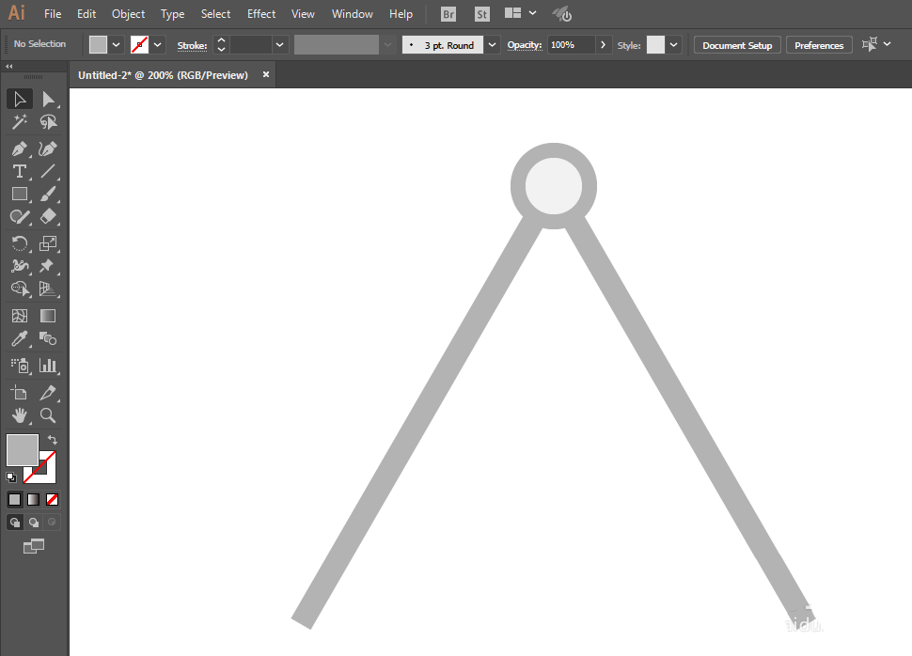Viewport: 912px width, 656px height.
Task: Select the Hand tool
Action: click(19, 415)
